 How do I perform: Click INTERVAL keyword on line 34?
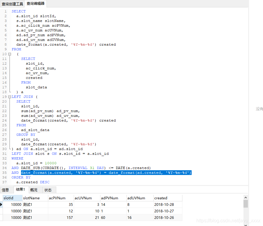click(78, 168)
